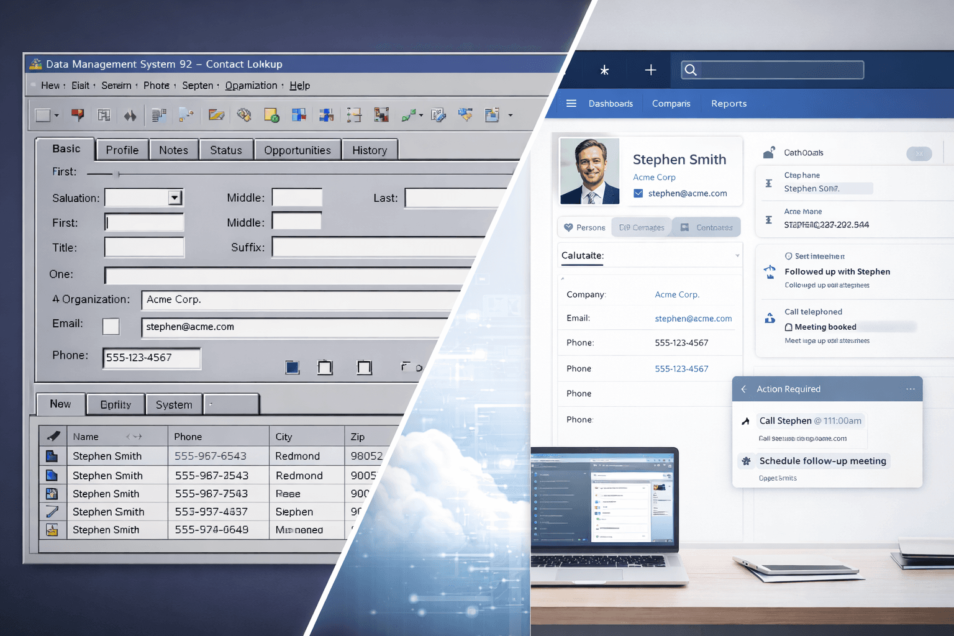Click the star icon in the top bar
Screen dimensions: 954x636
[604, 70]
